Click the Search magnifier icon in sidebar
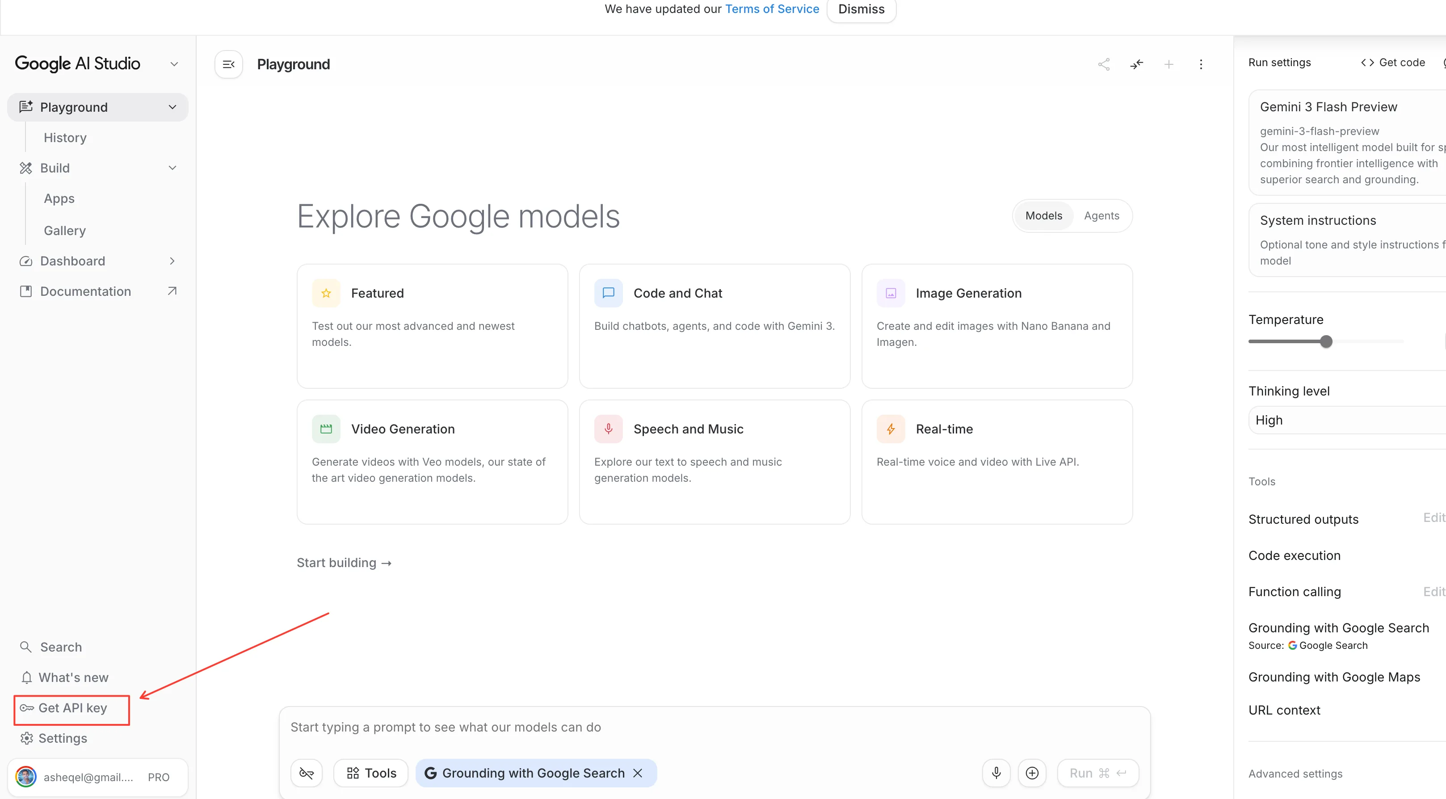Viewport: 1446px width, 799px height. click(26, 647)
